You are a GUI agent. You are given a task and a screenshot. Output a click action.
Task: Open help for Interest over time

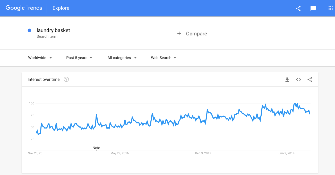[66, 80]
